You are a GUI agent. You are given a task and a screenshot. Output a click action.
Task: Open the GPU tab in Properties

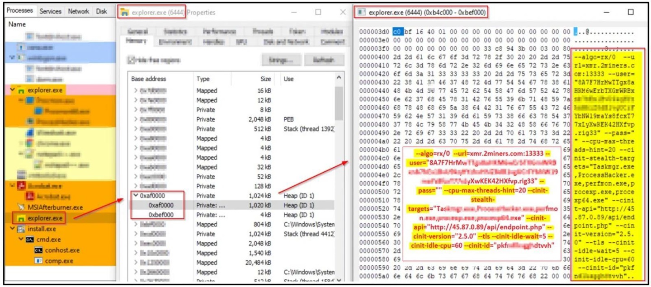click(x=241, y=42)
